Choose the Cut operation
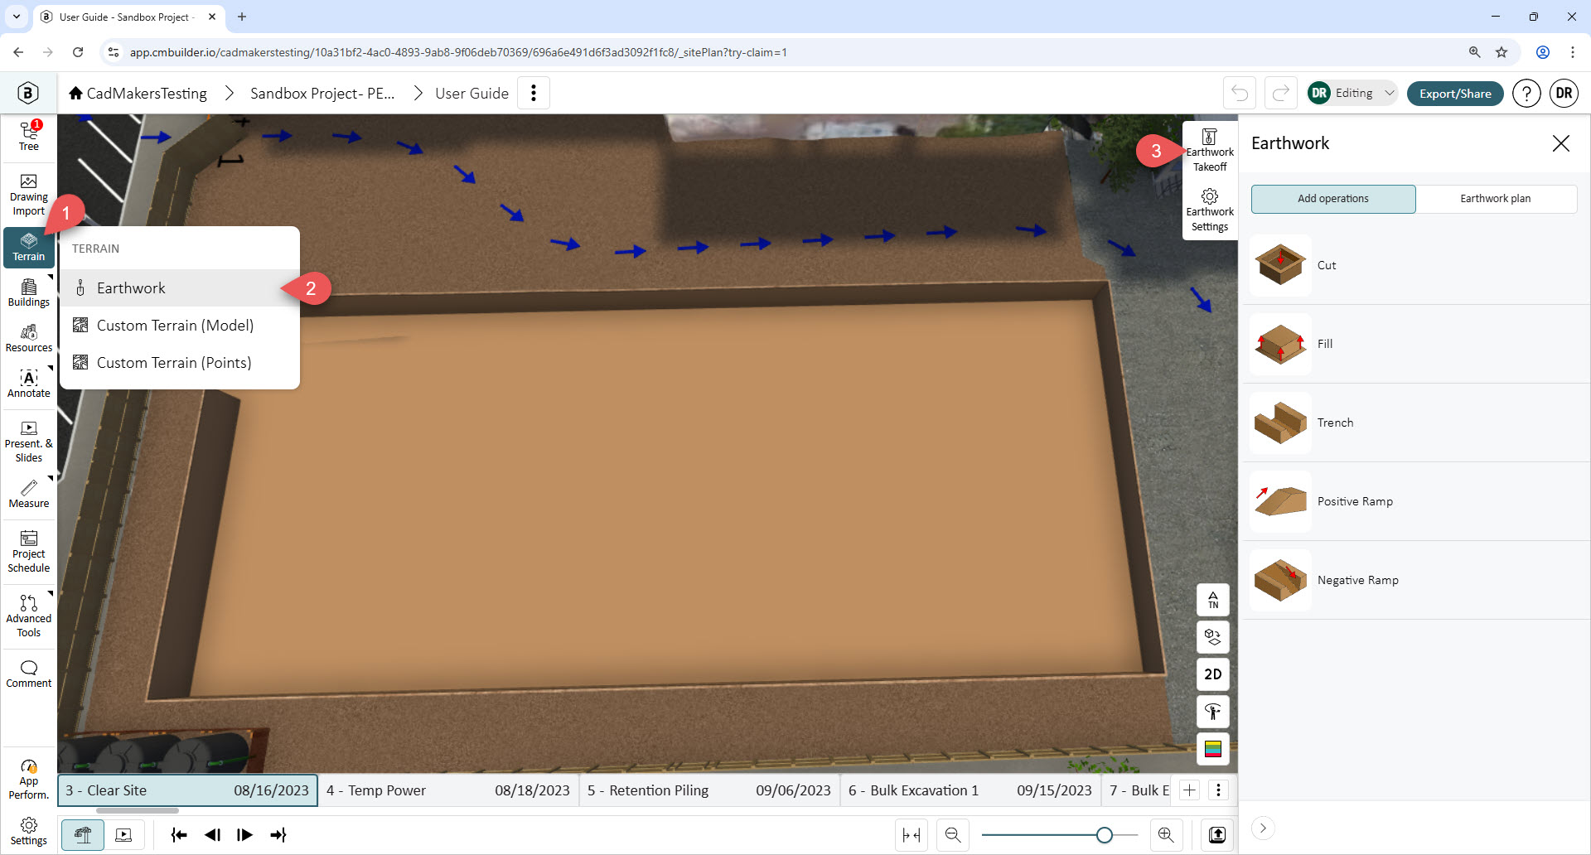 pos(1414,265)
